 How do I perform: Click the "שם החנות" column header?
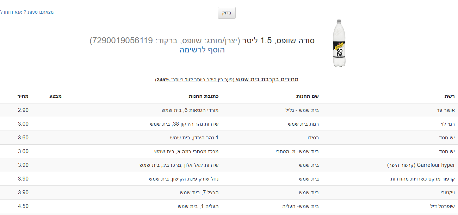pos(307,96)
